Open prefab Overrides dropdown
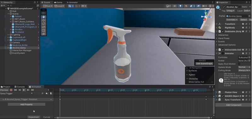Viewport: 252px width, 119px height. (x=232, y=20)
